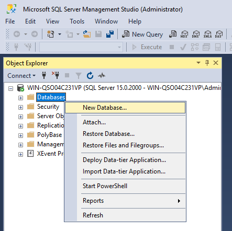Viewport: 232px width, 231px height.
Task: Select Start PowerShell menu entry
Action: point(125,186)
